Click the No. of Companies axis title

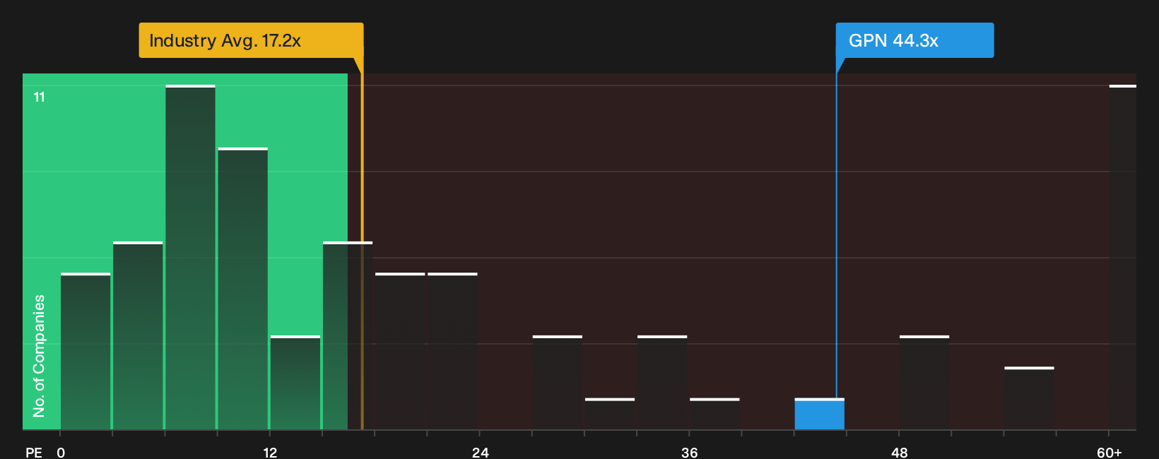[39, 355]
